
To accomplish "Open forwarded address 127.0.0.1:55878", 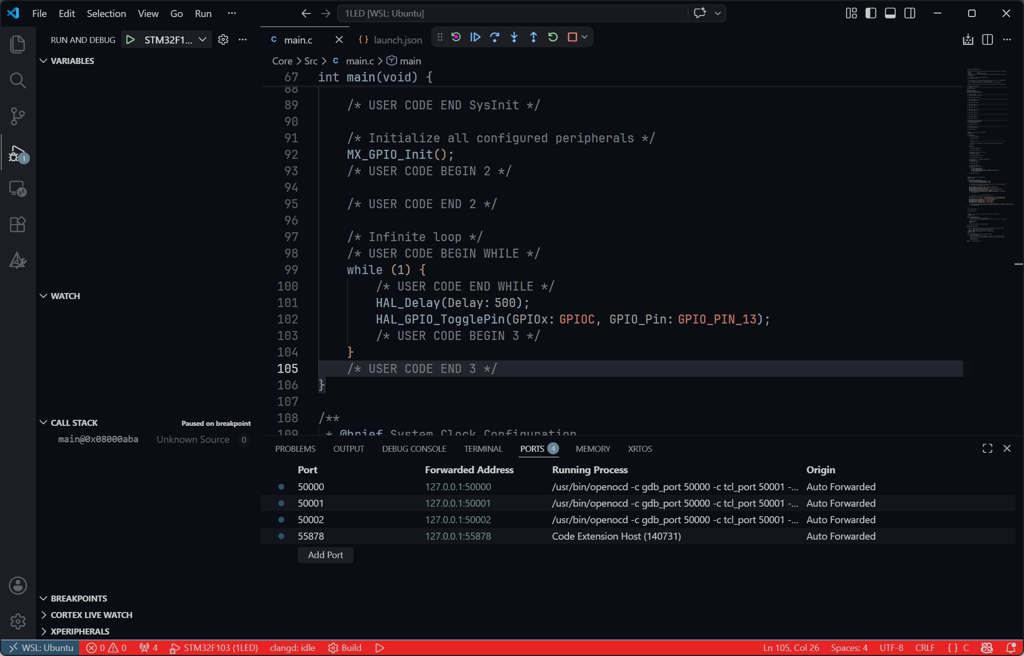I will click(x=458, y=536).
